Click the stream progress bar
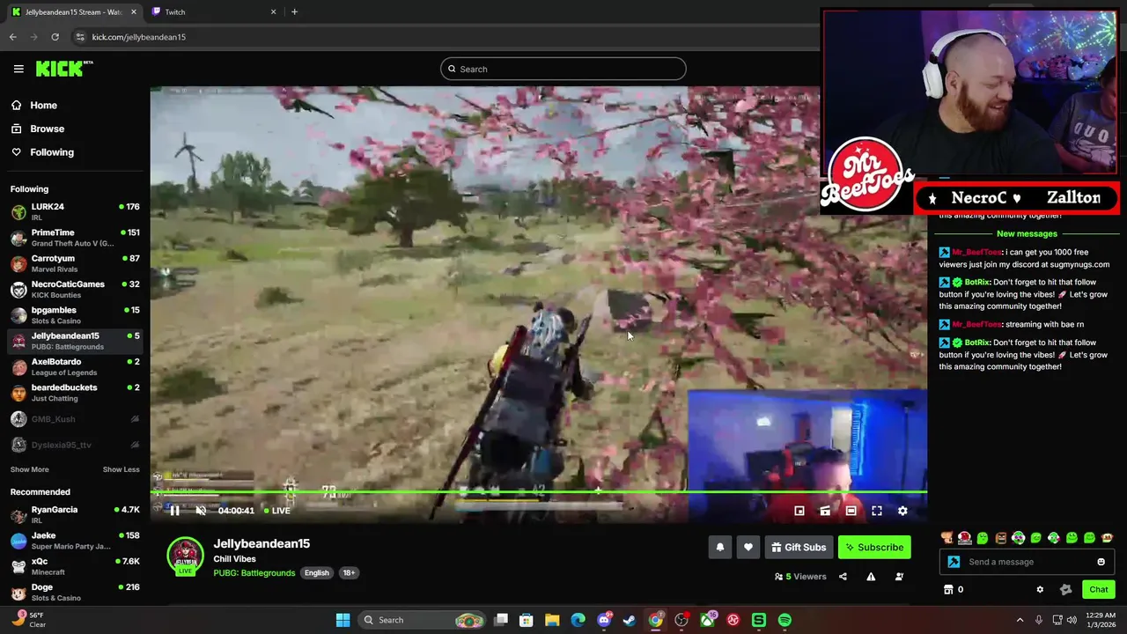The height and width of the screenshot is (634, 1127). coord(538,492)
